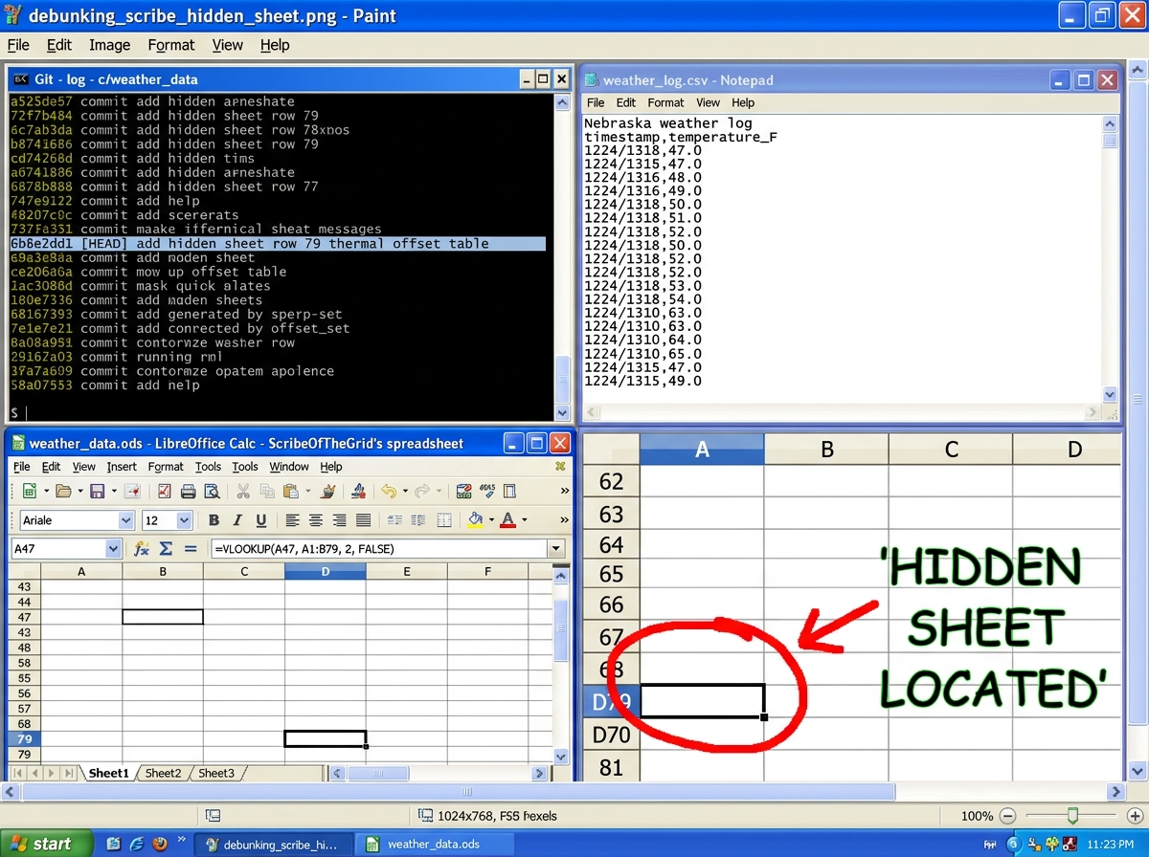Screen dimensions: 1149x857
Task: Open the Font Color dropdown arrow
Action: coord(524,520)
